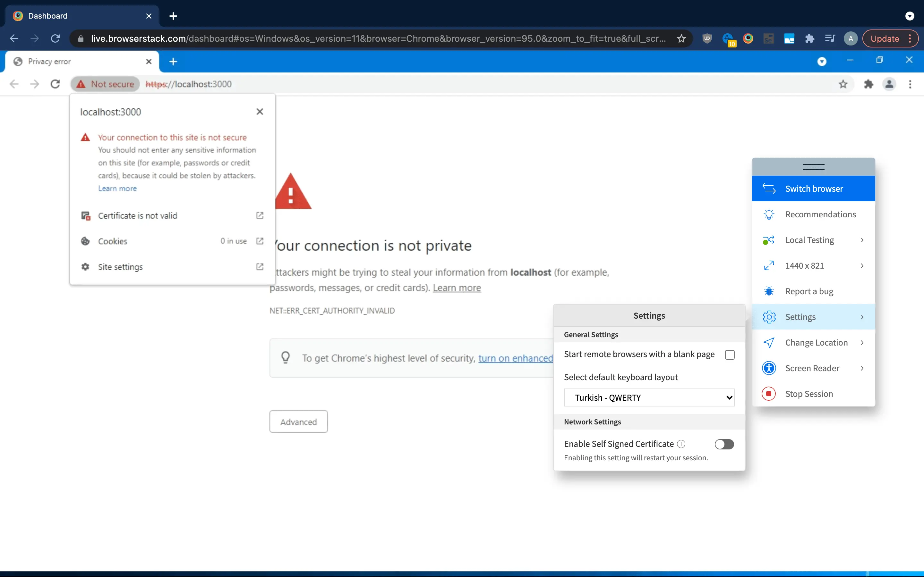Bookmark localhost page with star icon
The height and width of the screenshot is (577, 924).
point(843,84)
